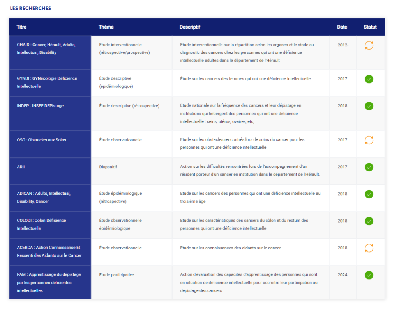Image resolution: width=399 pixels, height=310 pixels.
Task: Open the CHAID study title
Action: point(46,48)
